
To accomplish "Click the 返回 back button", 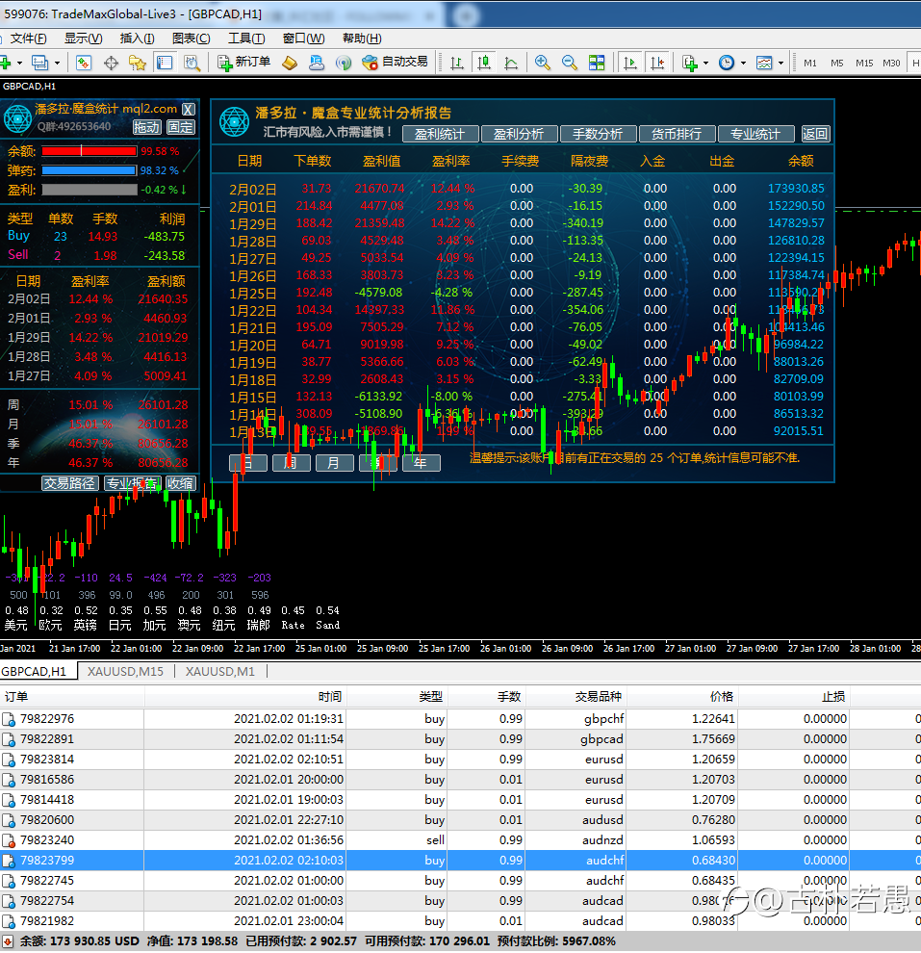I will click(x=815, y=134).
